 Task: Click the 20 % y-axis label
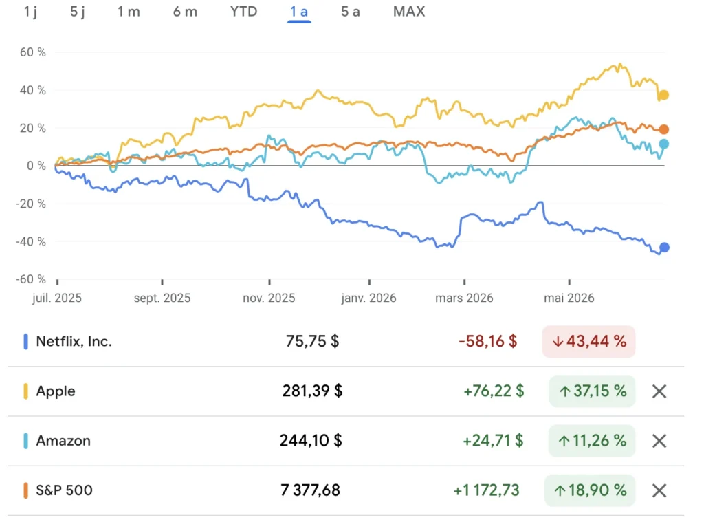coord(33,128)
